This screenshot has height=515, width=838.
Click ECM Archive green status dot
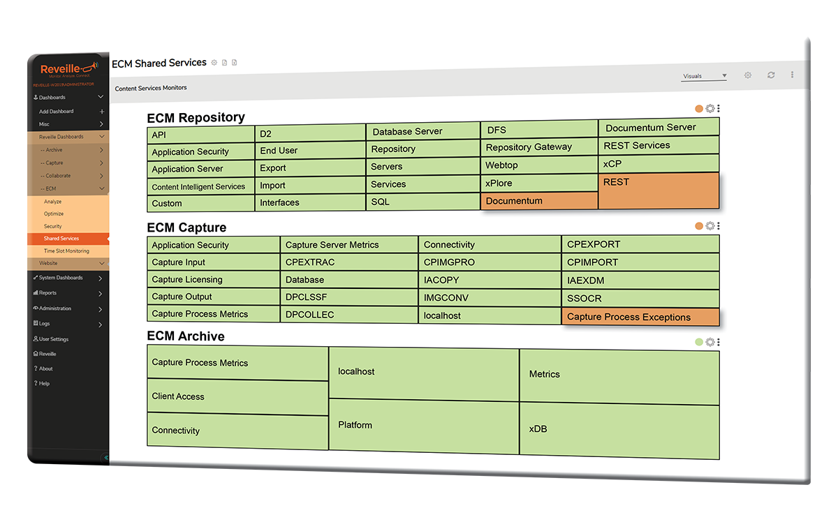[x=699, y=343]
